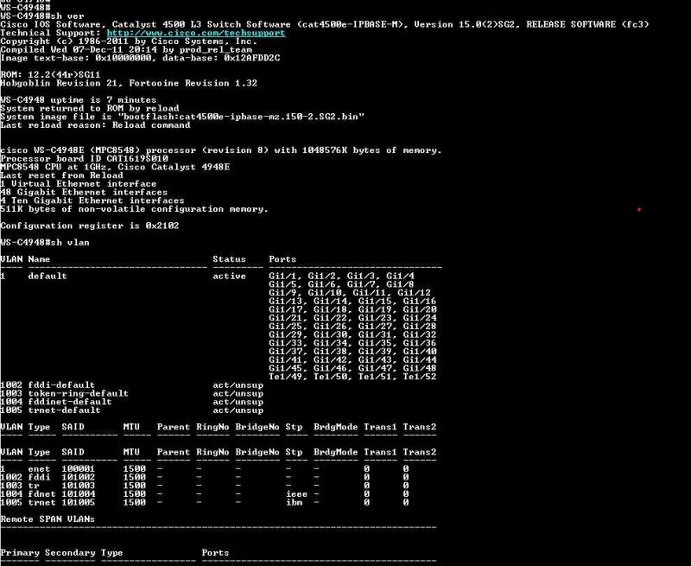Click the 'Last reload reason: Reload command' line

(95, 125)
